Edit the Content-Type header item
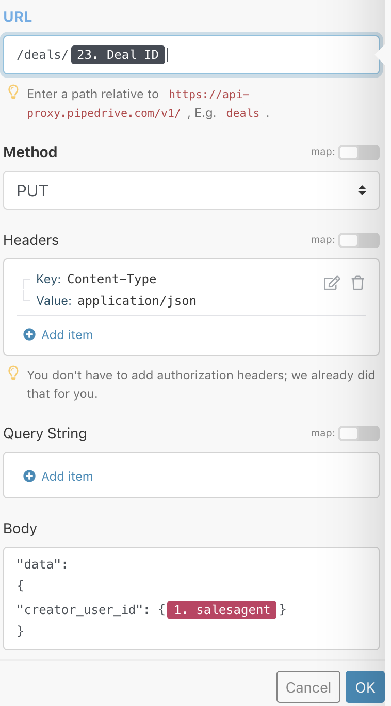This screenshot has width=391, height=706. (x=332, y=283)
